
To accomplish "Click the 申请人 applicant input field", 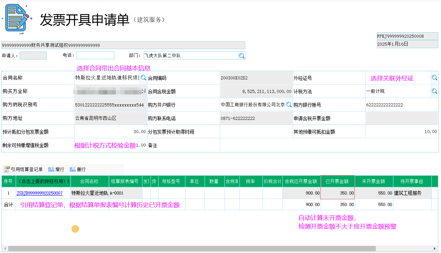I will click(x=33, y=56).
